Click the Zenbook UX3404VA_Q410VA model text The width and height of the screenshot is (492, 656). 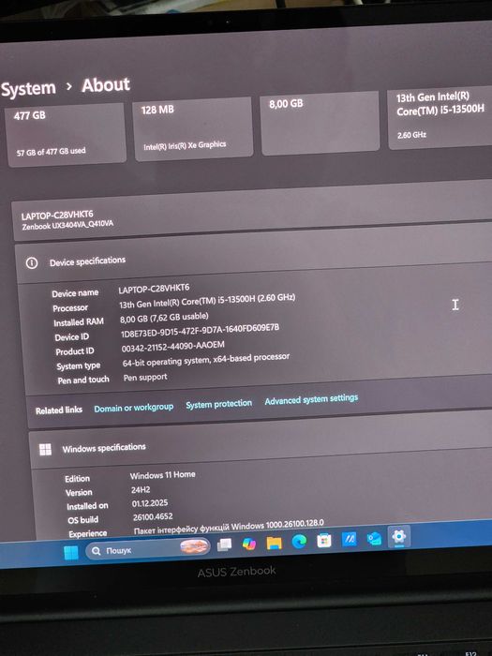coord(67,225)
